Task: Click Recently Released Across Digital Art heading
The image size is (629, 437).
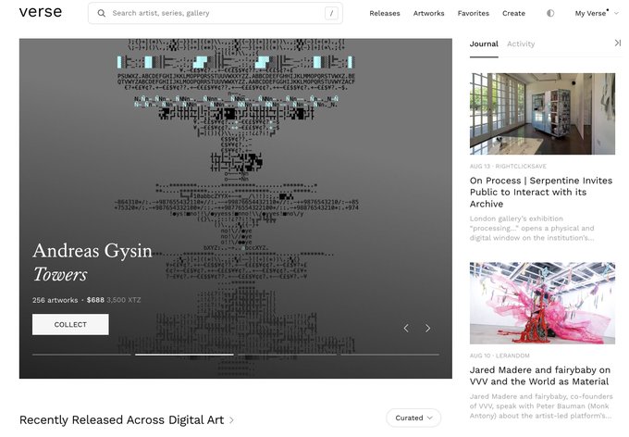Action: click(121, 420)
